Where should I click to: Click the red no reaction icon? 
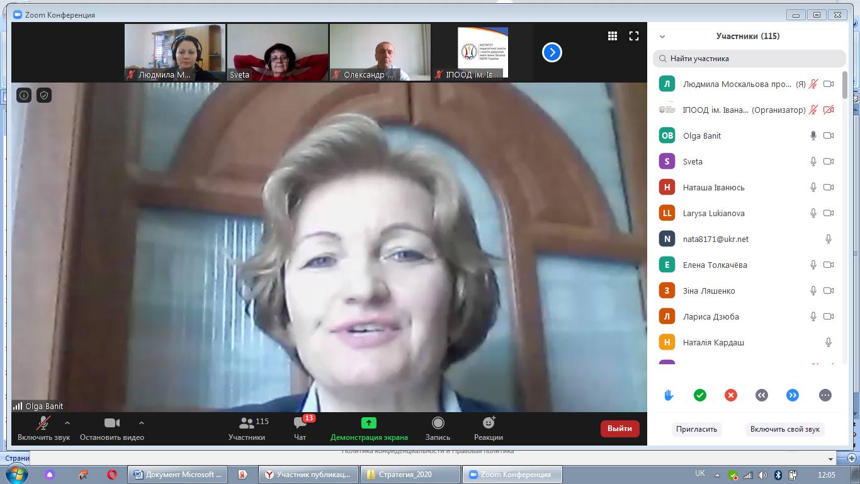(x=731, y=395)
